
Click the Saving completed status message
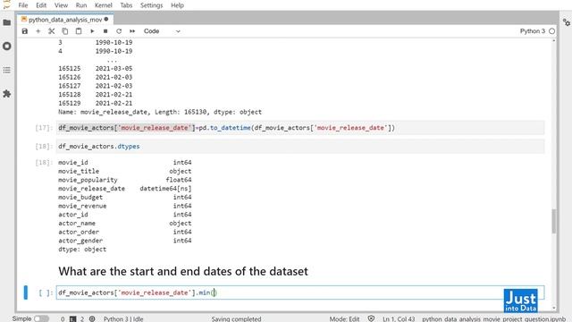coord(236,318)
